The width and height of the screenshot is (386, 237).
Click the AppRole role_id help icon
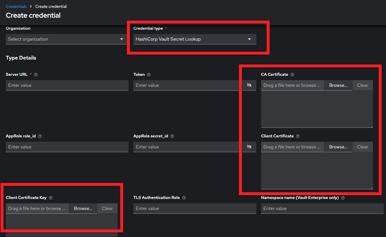click(x=40, y=136)
